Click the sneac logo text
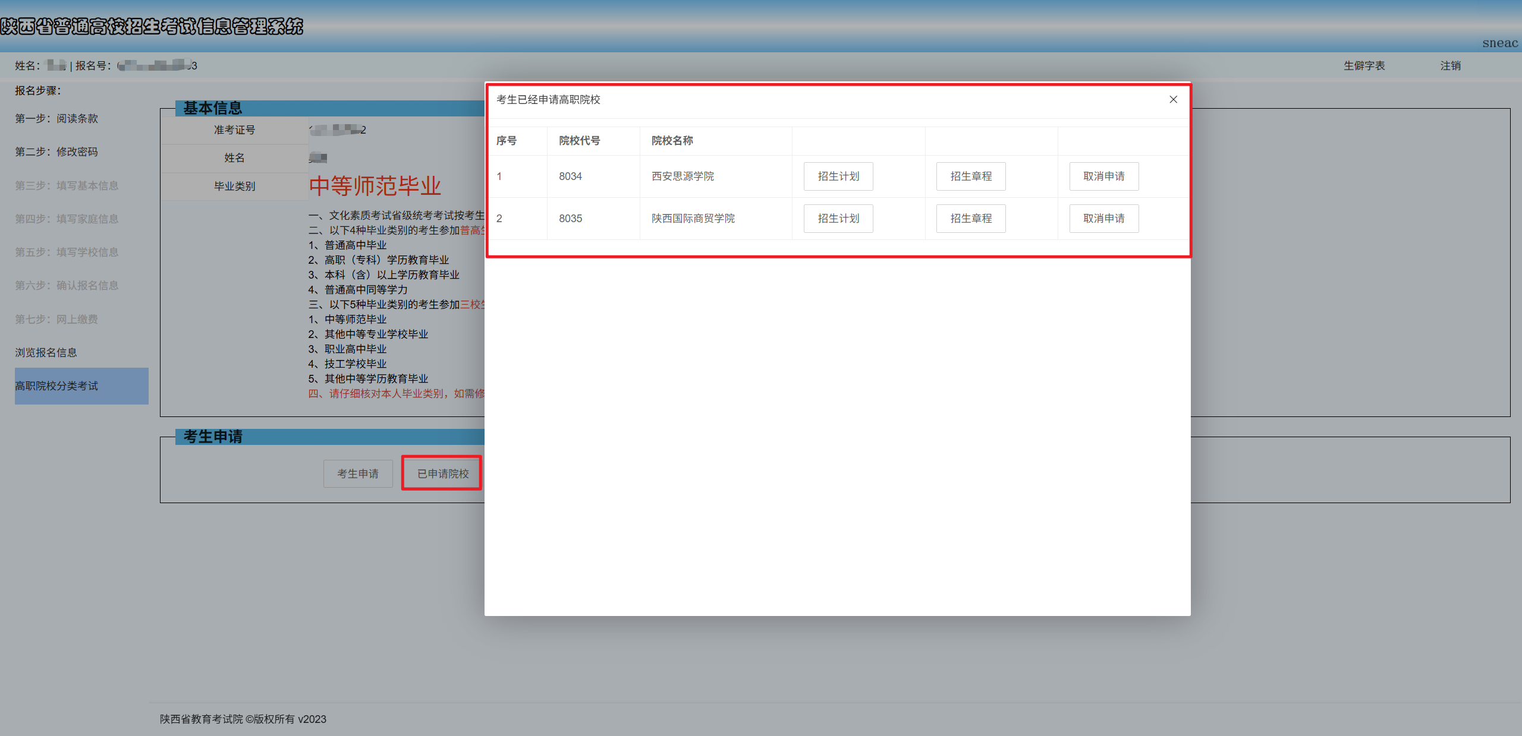This screenshot has width=1522, height=736. point(1499,43)
